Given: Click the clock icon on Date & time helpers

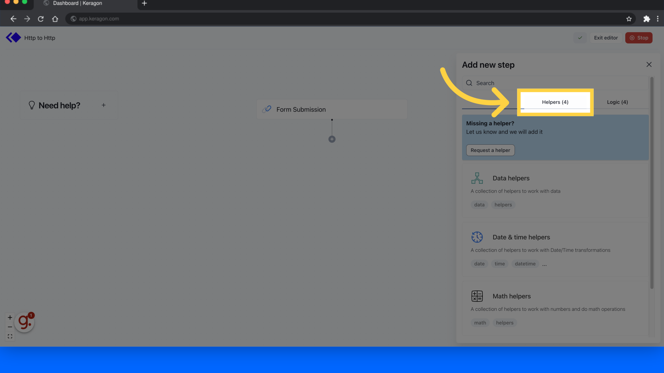Looking at the screenshot, I should (x=477, y=237).
